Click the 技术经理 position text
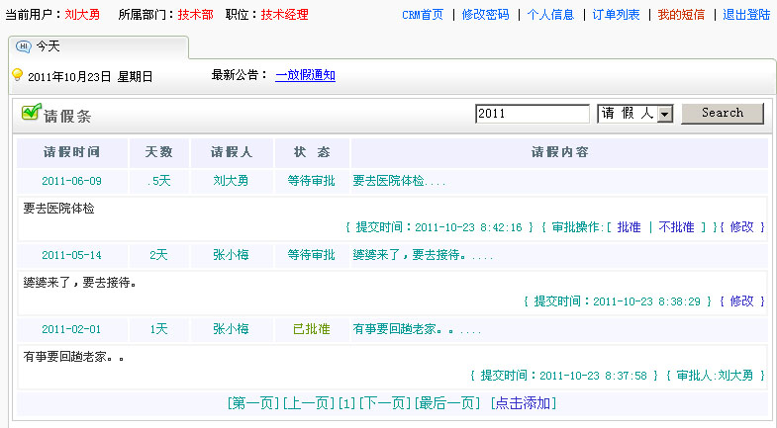 (285, 15)
